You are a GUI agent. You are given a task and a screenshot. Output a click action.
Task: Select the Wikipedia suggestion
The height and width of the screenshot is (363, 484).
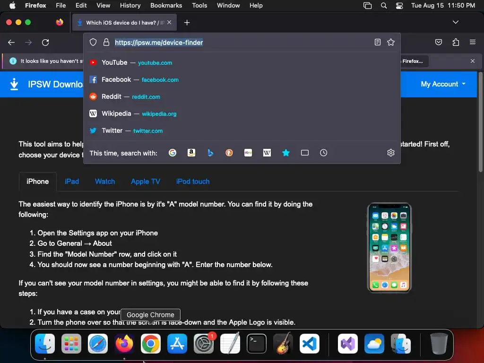(242, 113)
